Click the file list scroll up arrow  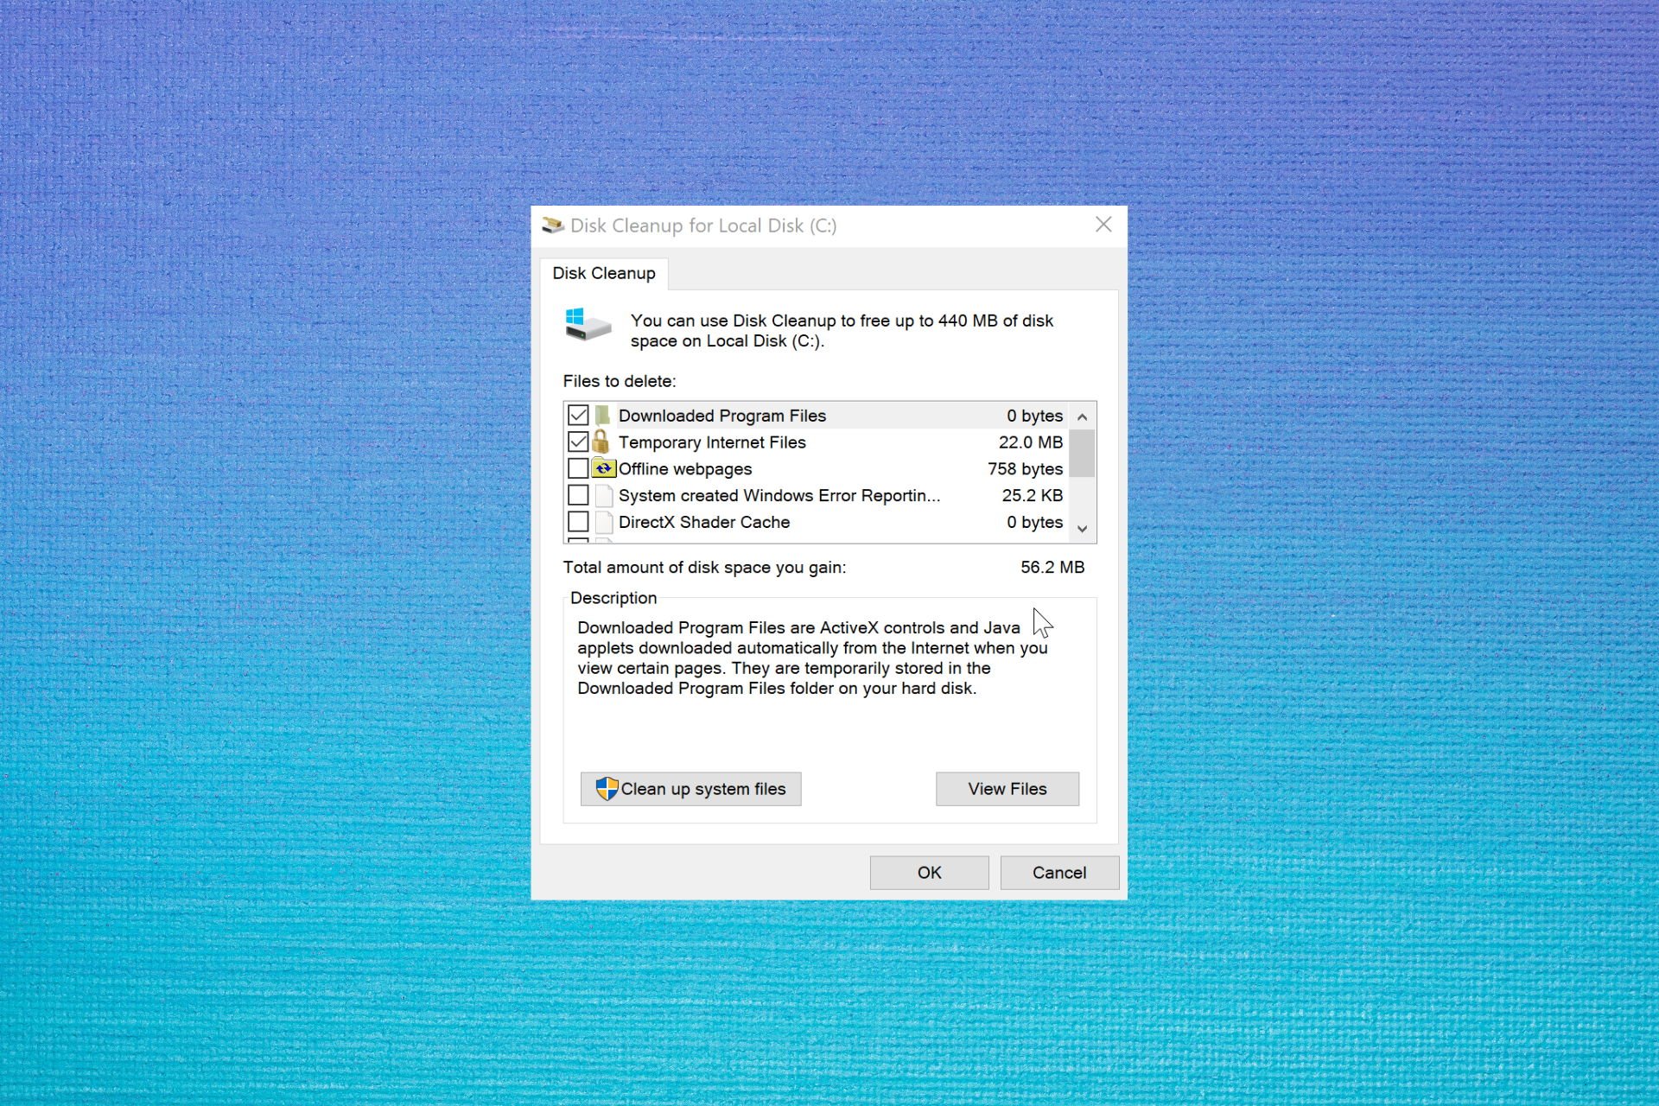[1082, 416]
